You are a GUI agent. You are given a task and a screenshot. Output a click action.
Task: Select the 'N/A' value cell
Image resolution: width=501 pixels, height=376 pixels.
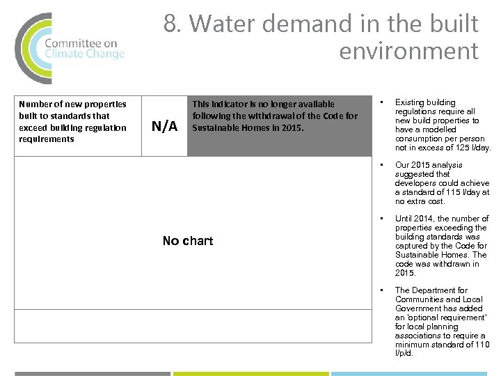coord(164,126)
